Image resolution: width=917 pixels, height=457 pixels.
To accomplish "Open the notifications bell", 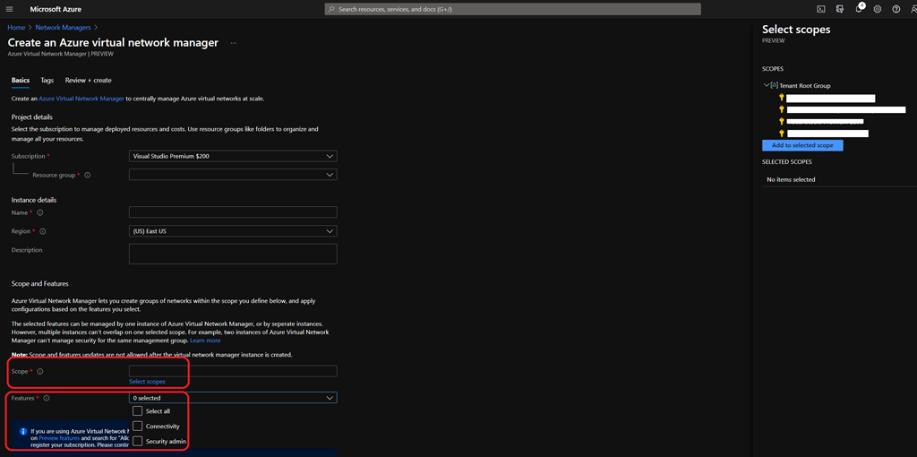I will pyautogui.click(x=858, y=9).
